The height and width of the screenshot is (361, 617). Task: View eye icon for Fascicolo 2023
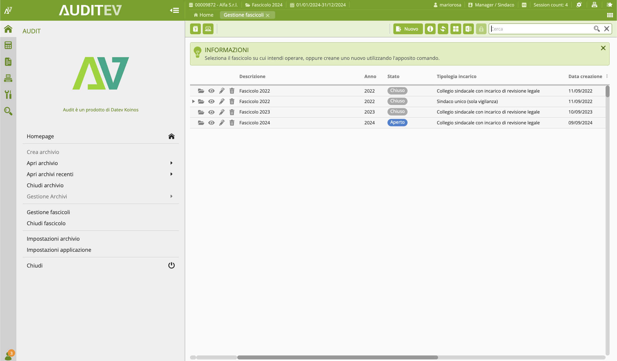click(211, 112)
